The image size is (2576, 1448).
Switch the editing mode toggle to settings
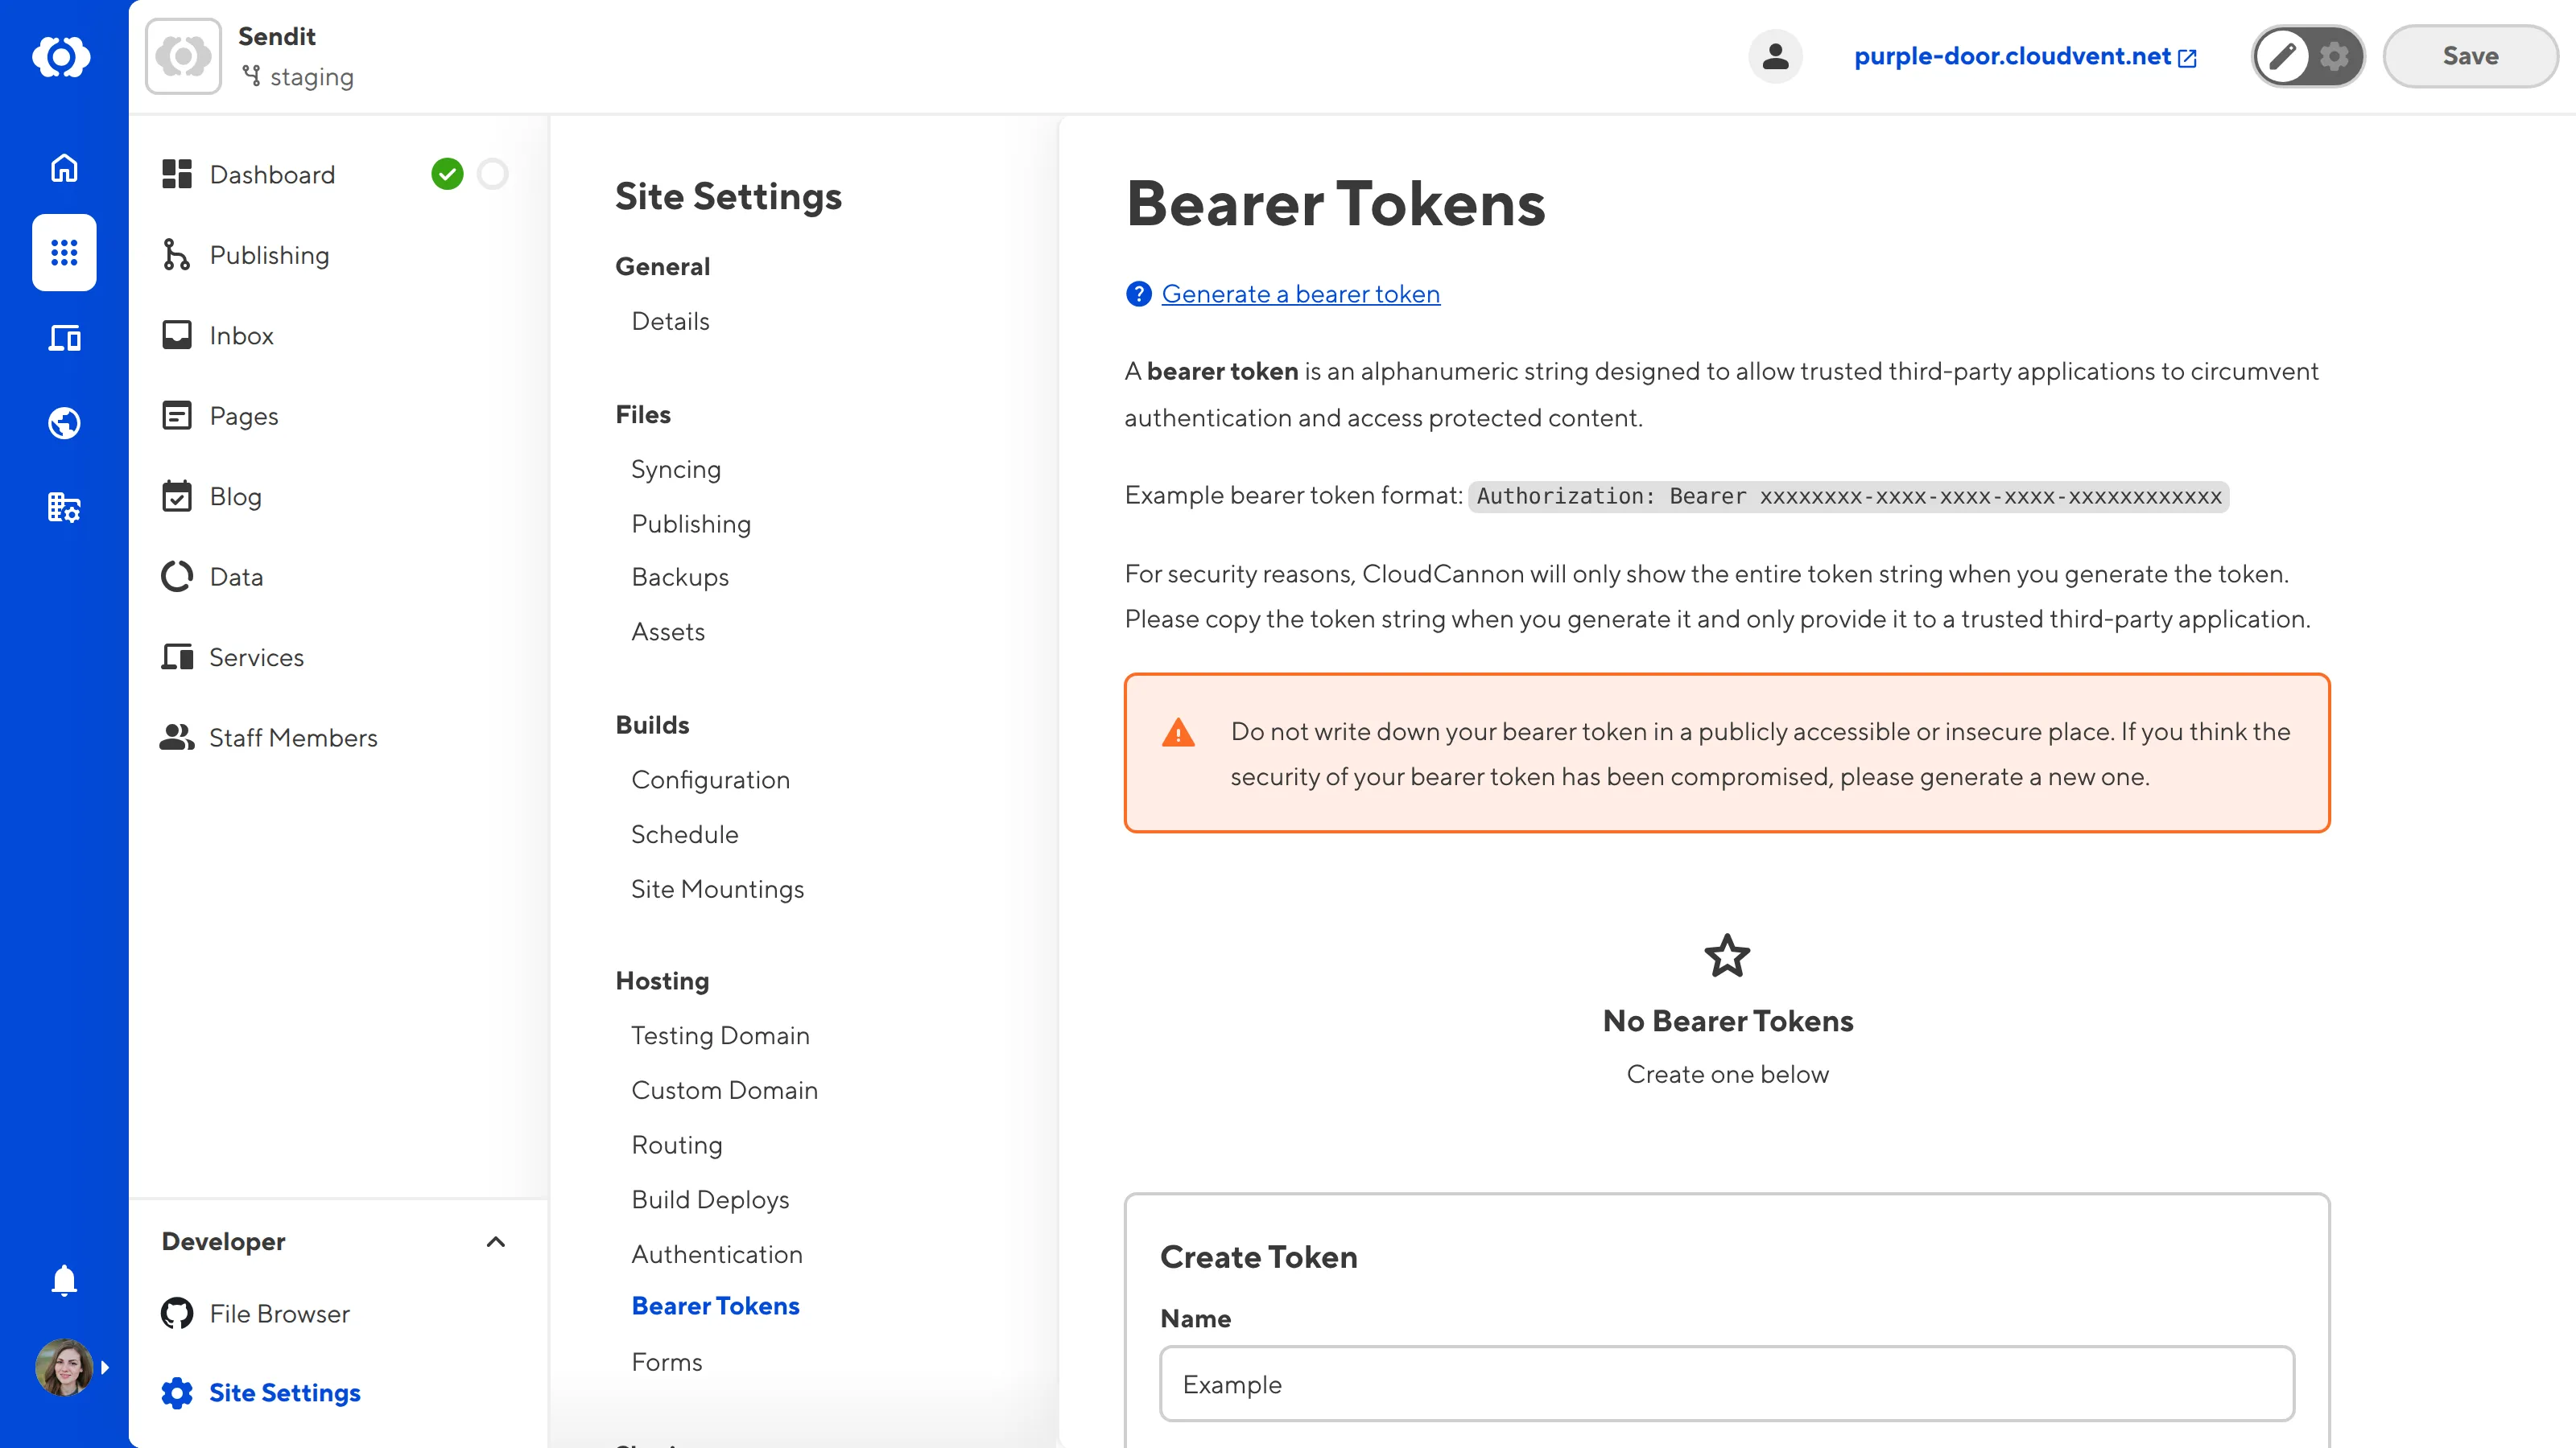point(2334,57)
